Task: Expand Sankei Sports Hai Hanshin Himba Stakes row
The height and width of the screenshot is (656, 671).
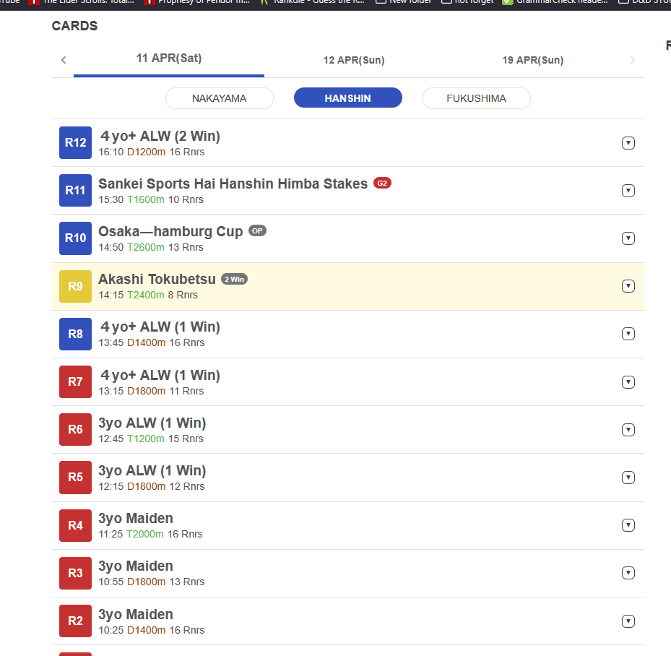Action: click(x=628, y=191)
